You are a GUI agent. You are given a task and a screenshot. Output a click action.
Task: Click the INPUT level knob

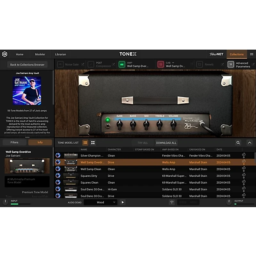5,202
